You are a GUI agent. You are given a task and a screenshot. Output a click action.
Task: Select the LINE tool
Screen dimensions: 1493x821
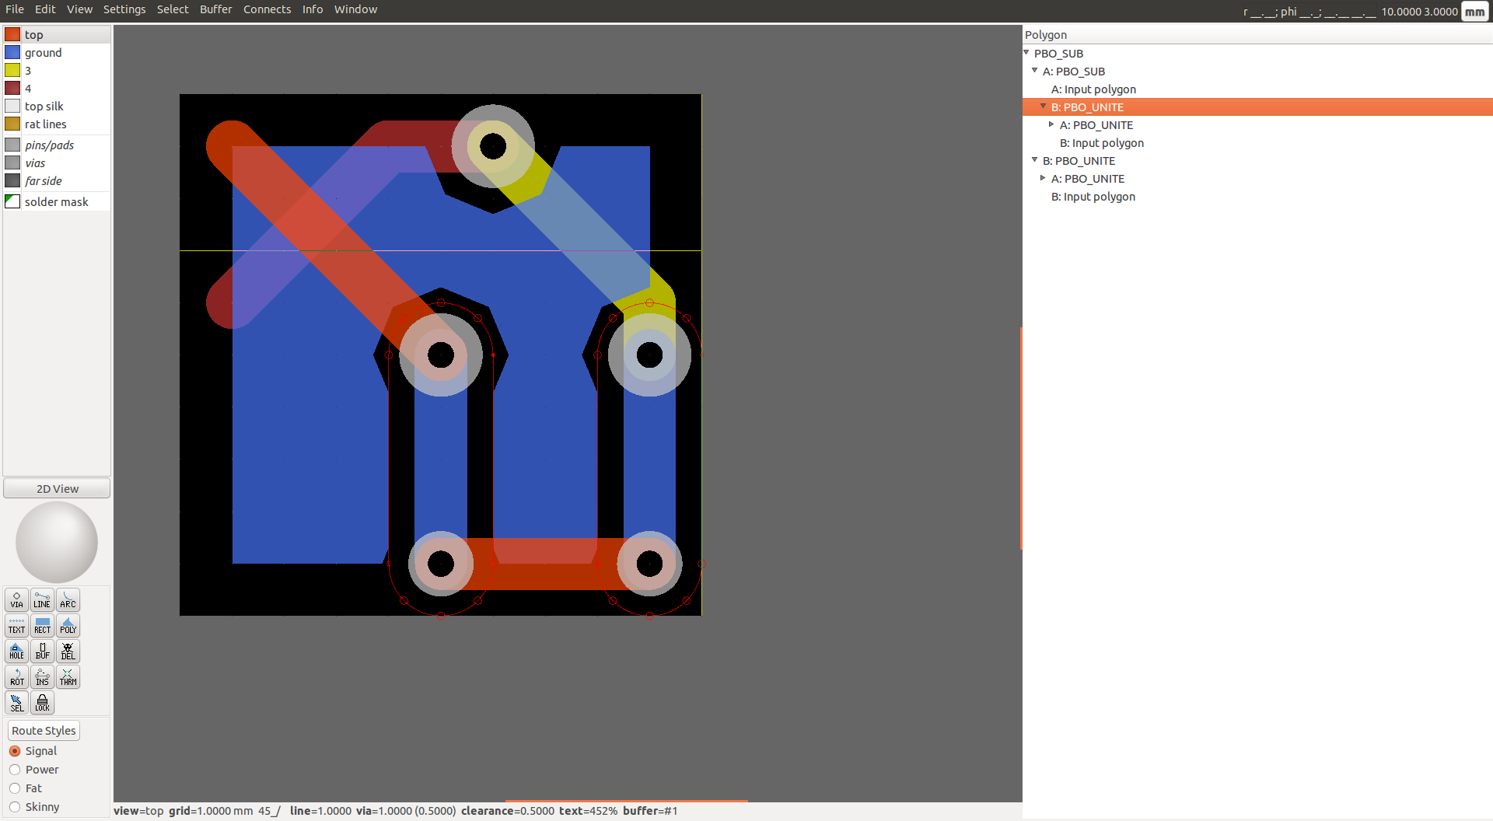tap(42, 599)
